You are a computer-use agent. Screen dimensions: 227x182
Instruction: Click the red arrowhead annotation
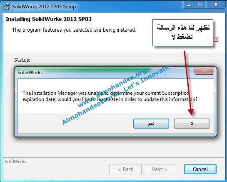(191, 111)
